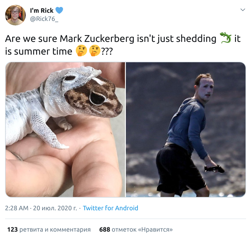252x238 pixels.
Task: Open the photo of man in blue shirt
Action: tap(186, 129)
